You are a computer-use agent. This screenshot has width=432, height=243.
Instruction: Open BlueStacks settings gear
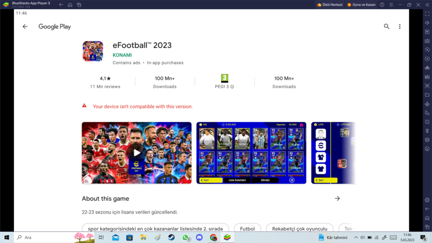click(x=427, y=200)
